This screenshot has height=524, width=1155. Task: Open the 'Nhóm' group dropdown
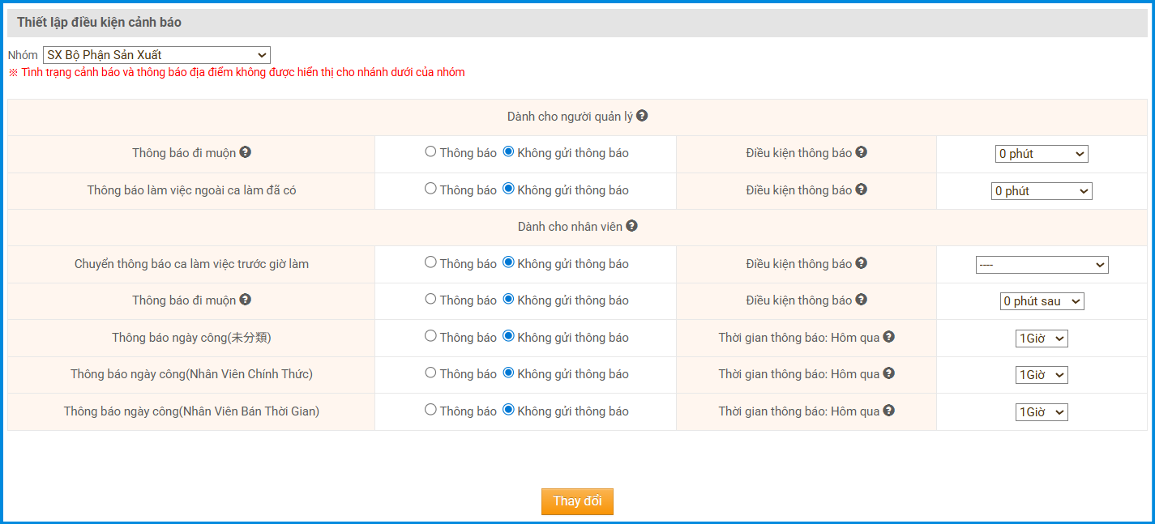click(156, 55)
